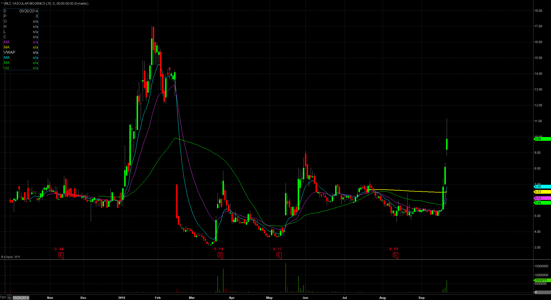Screen dimensions: 551x300
Task: Click the Dec label on time axis
Action: click(x=83, y=298)
